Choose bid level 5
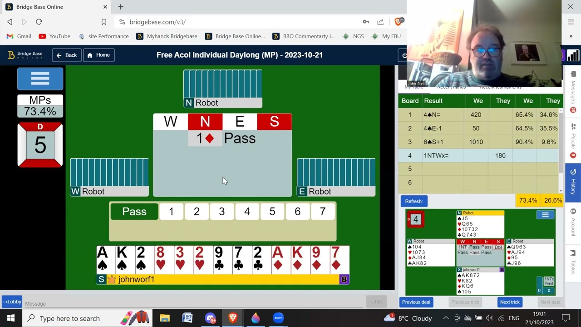This screenshot has height=327, width=581. 272,212
